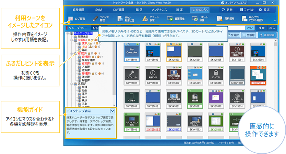This screenshot has width=286, height=154.
Task: Collapse the favorites toolbar with the up chevron
Action: coord(275,20)
